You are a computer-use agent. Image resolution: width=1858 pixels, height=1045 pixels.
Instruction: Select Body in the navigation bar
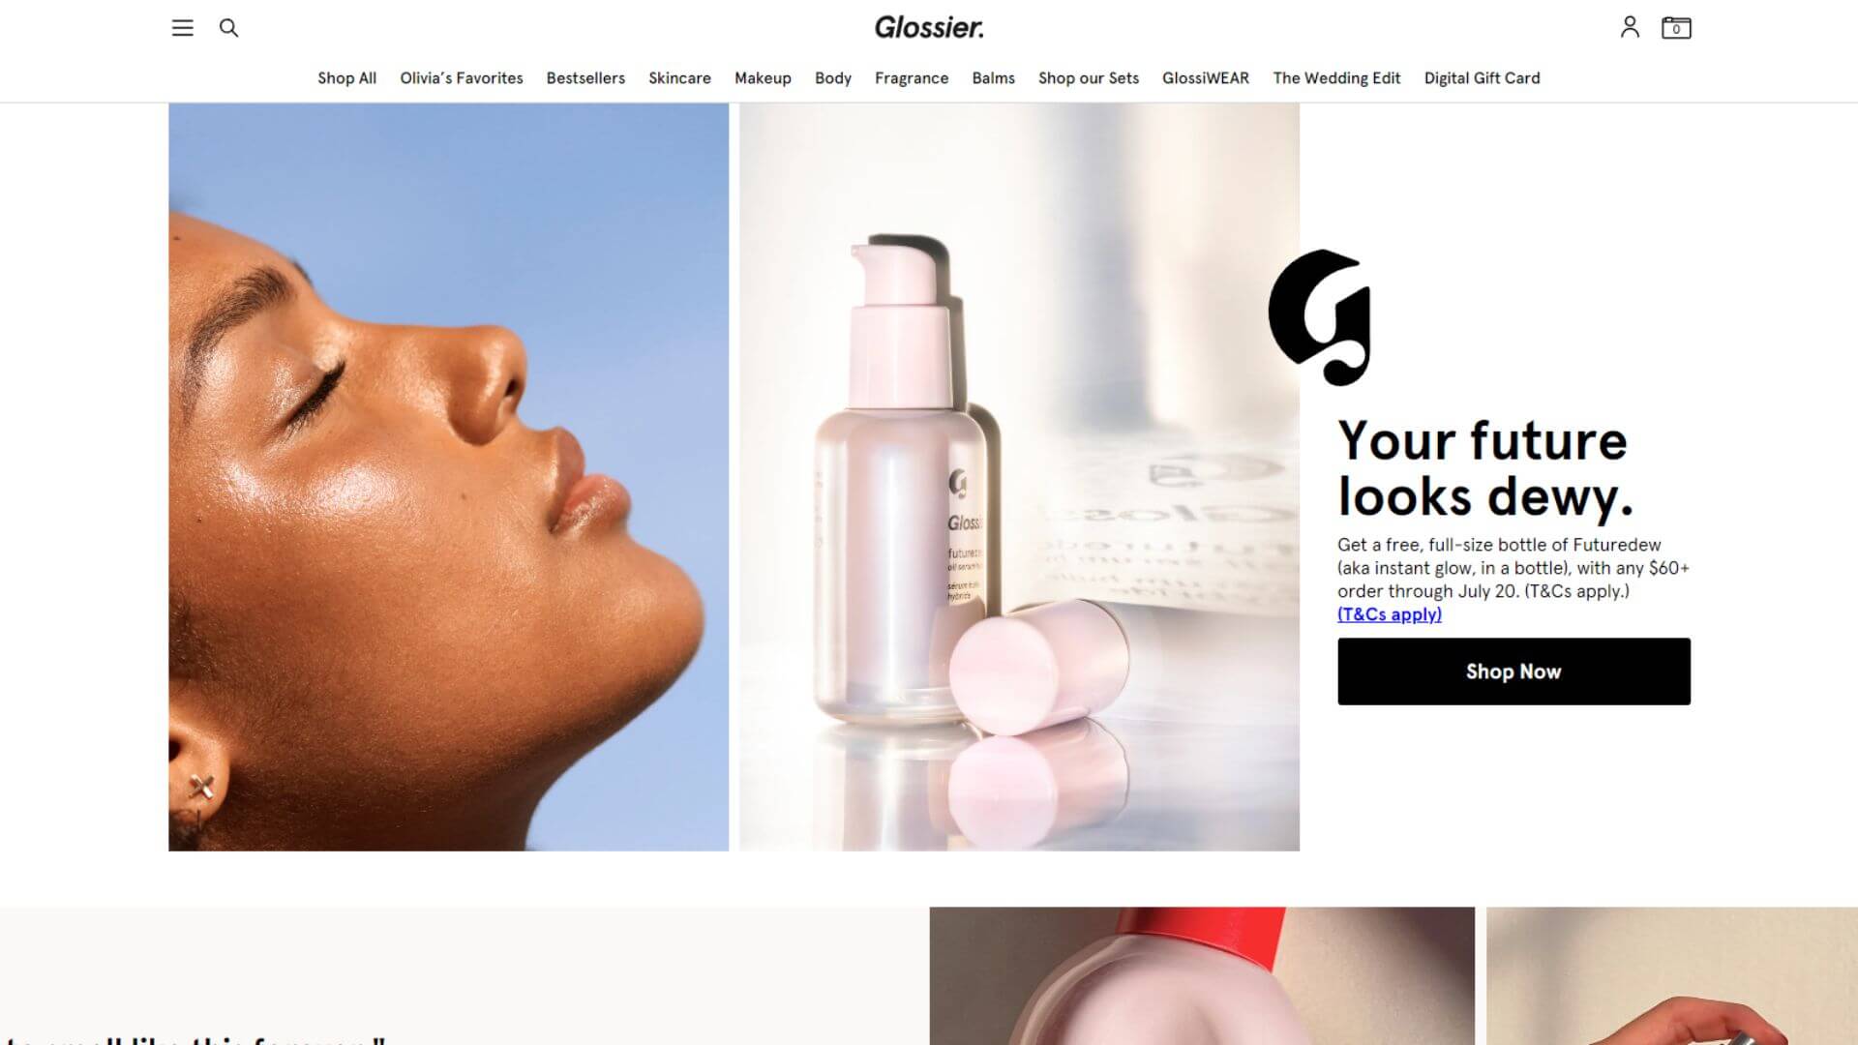click(x=833, y=78)
